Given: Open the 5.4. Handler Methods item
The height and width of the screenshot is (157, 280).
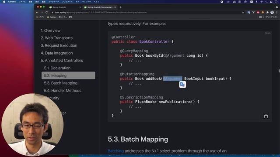Looking at the screenshot, I should (x=63, y=90).
